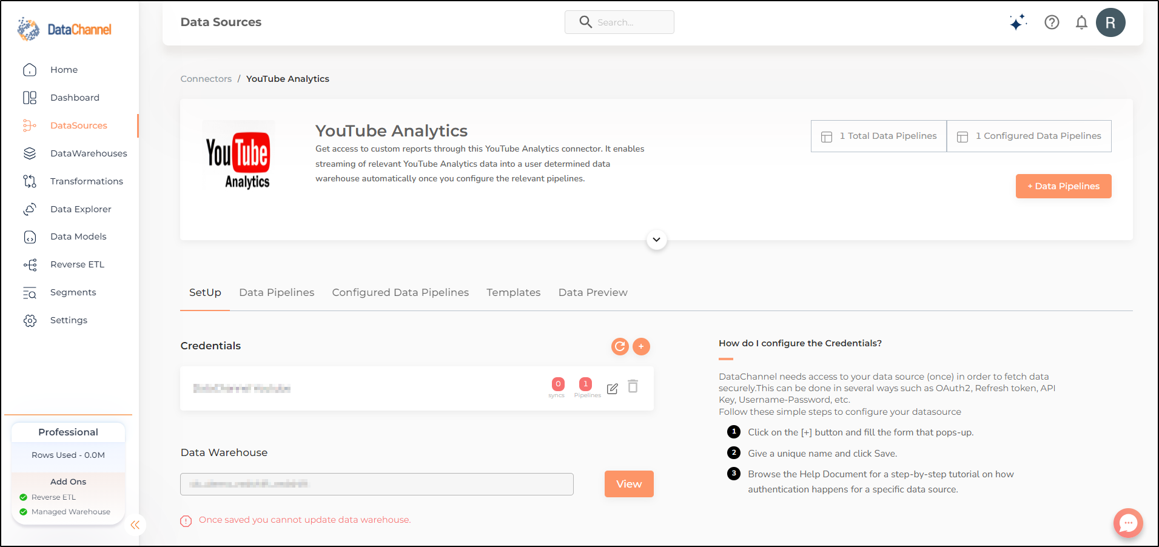This screenshot has height=547, width=1159.
Task: Click 1 Configured Data Pipelines box
Action: pos(1029,136)
